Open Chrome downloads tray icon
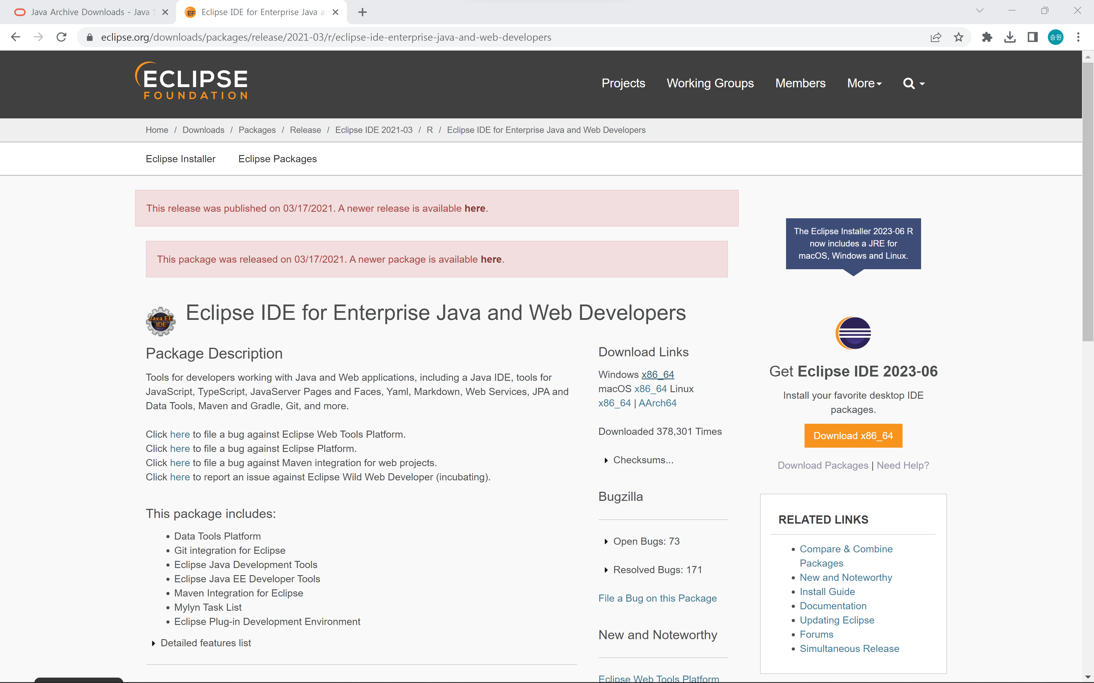Image resolution: width=1094 pixels, height=683 pixels. [x=1009, y=37]
